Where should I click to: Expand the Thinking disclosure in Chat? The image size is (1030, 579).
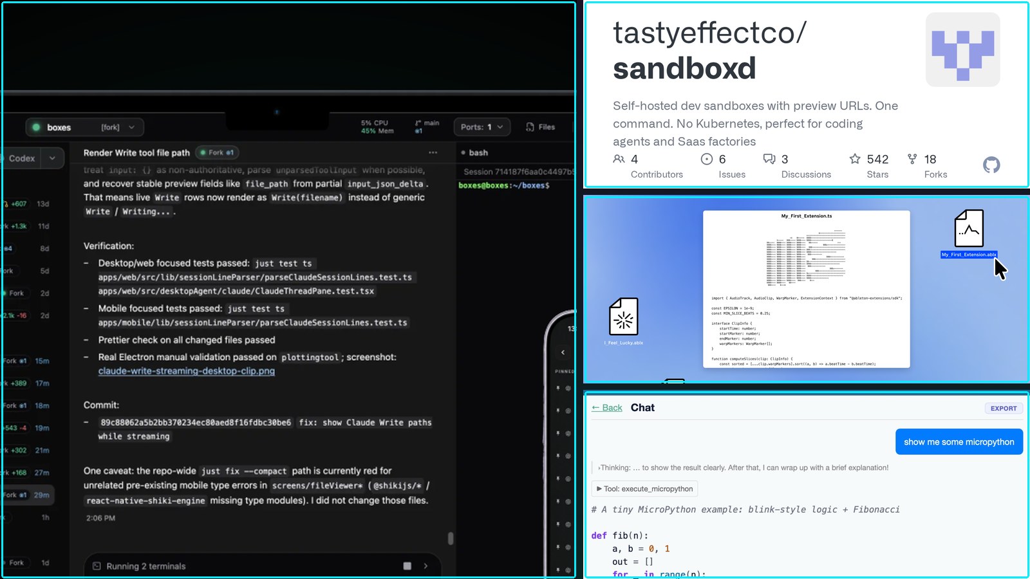743,468
